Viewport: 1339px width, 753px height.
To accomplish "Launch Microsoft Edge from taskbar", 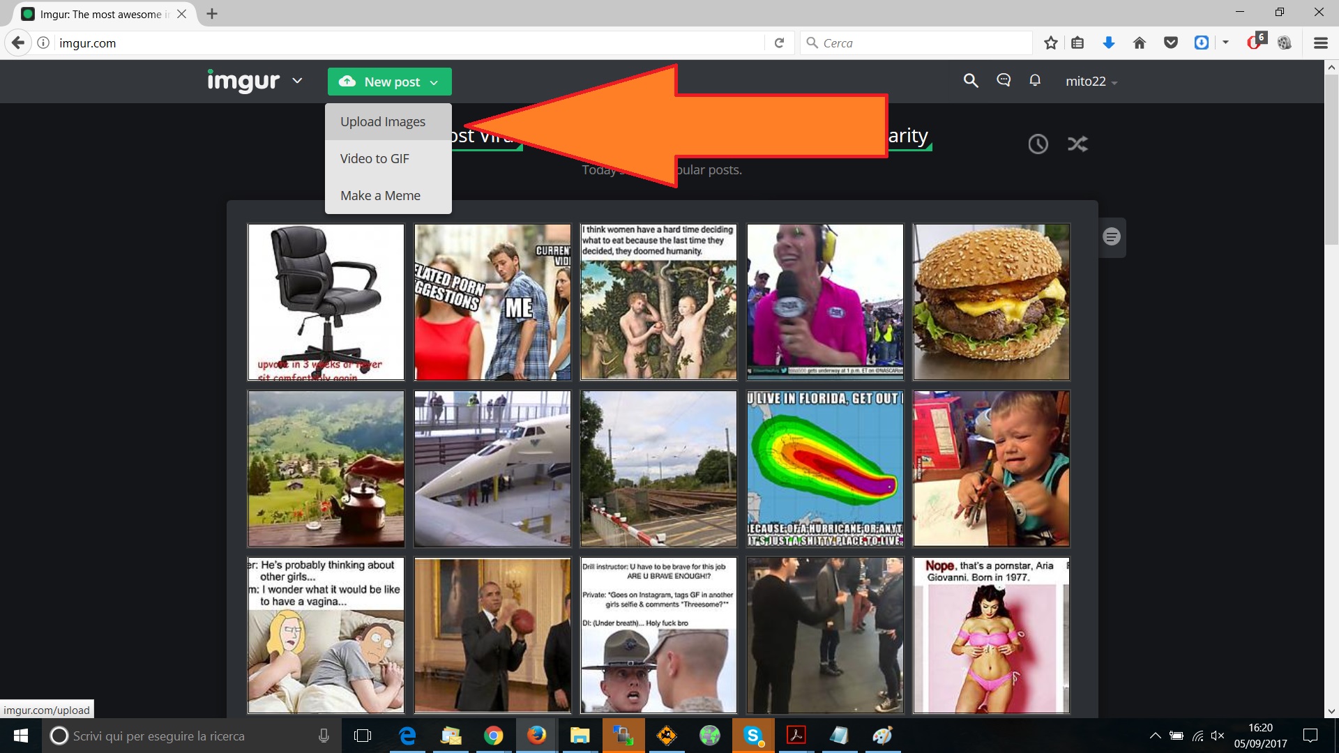I will click(407, 736).
